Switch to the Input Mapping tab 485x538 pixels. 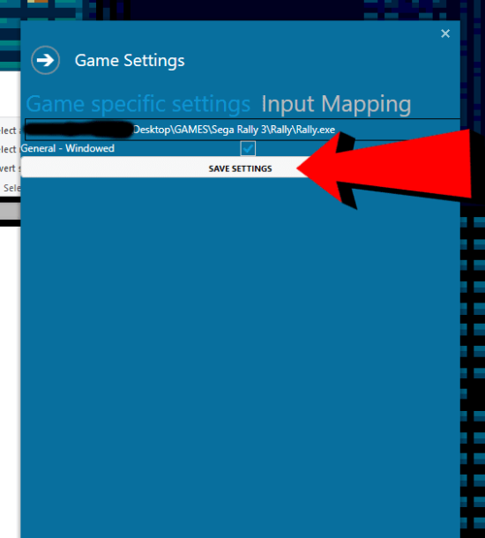(x=336, y=104)
